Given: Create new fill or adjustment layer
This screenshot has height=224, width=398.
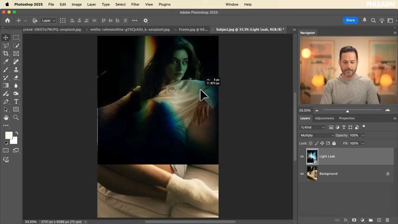Looking at the screenshot, I should (362, 220).
